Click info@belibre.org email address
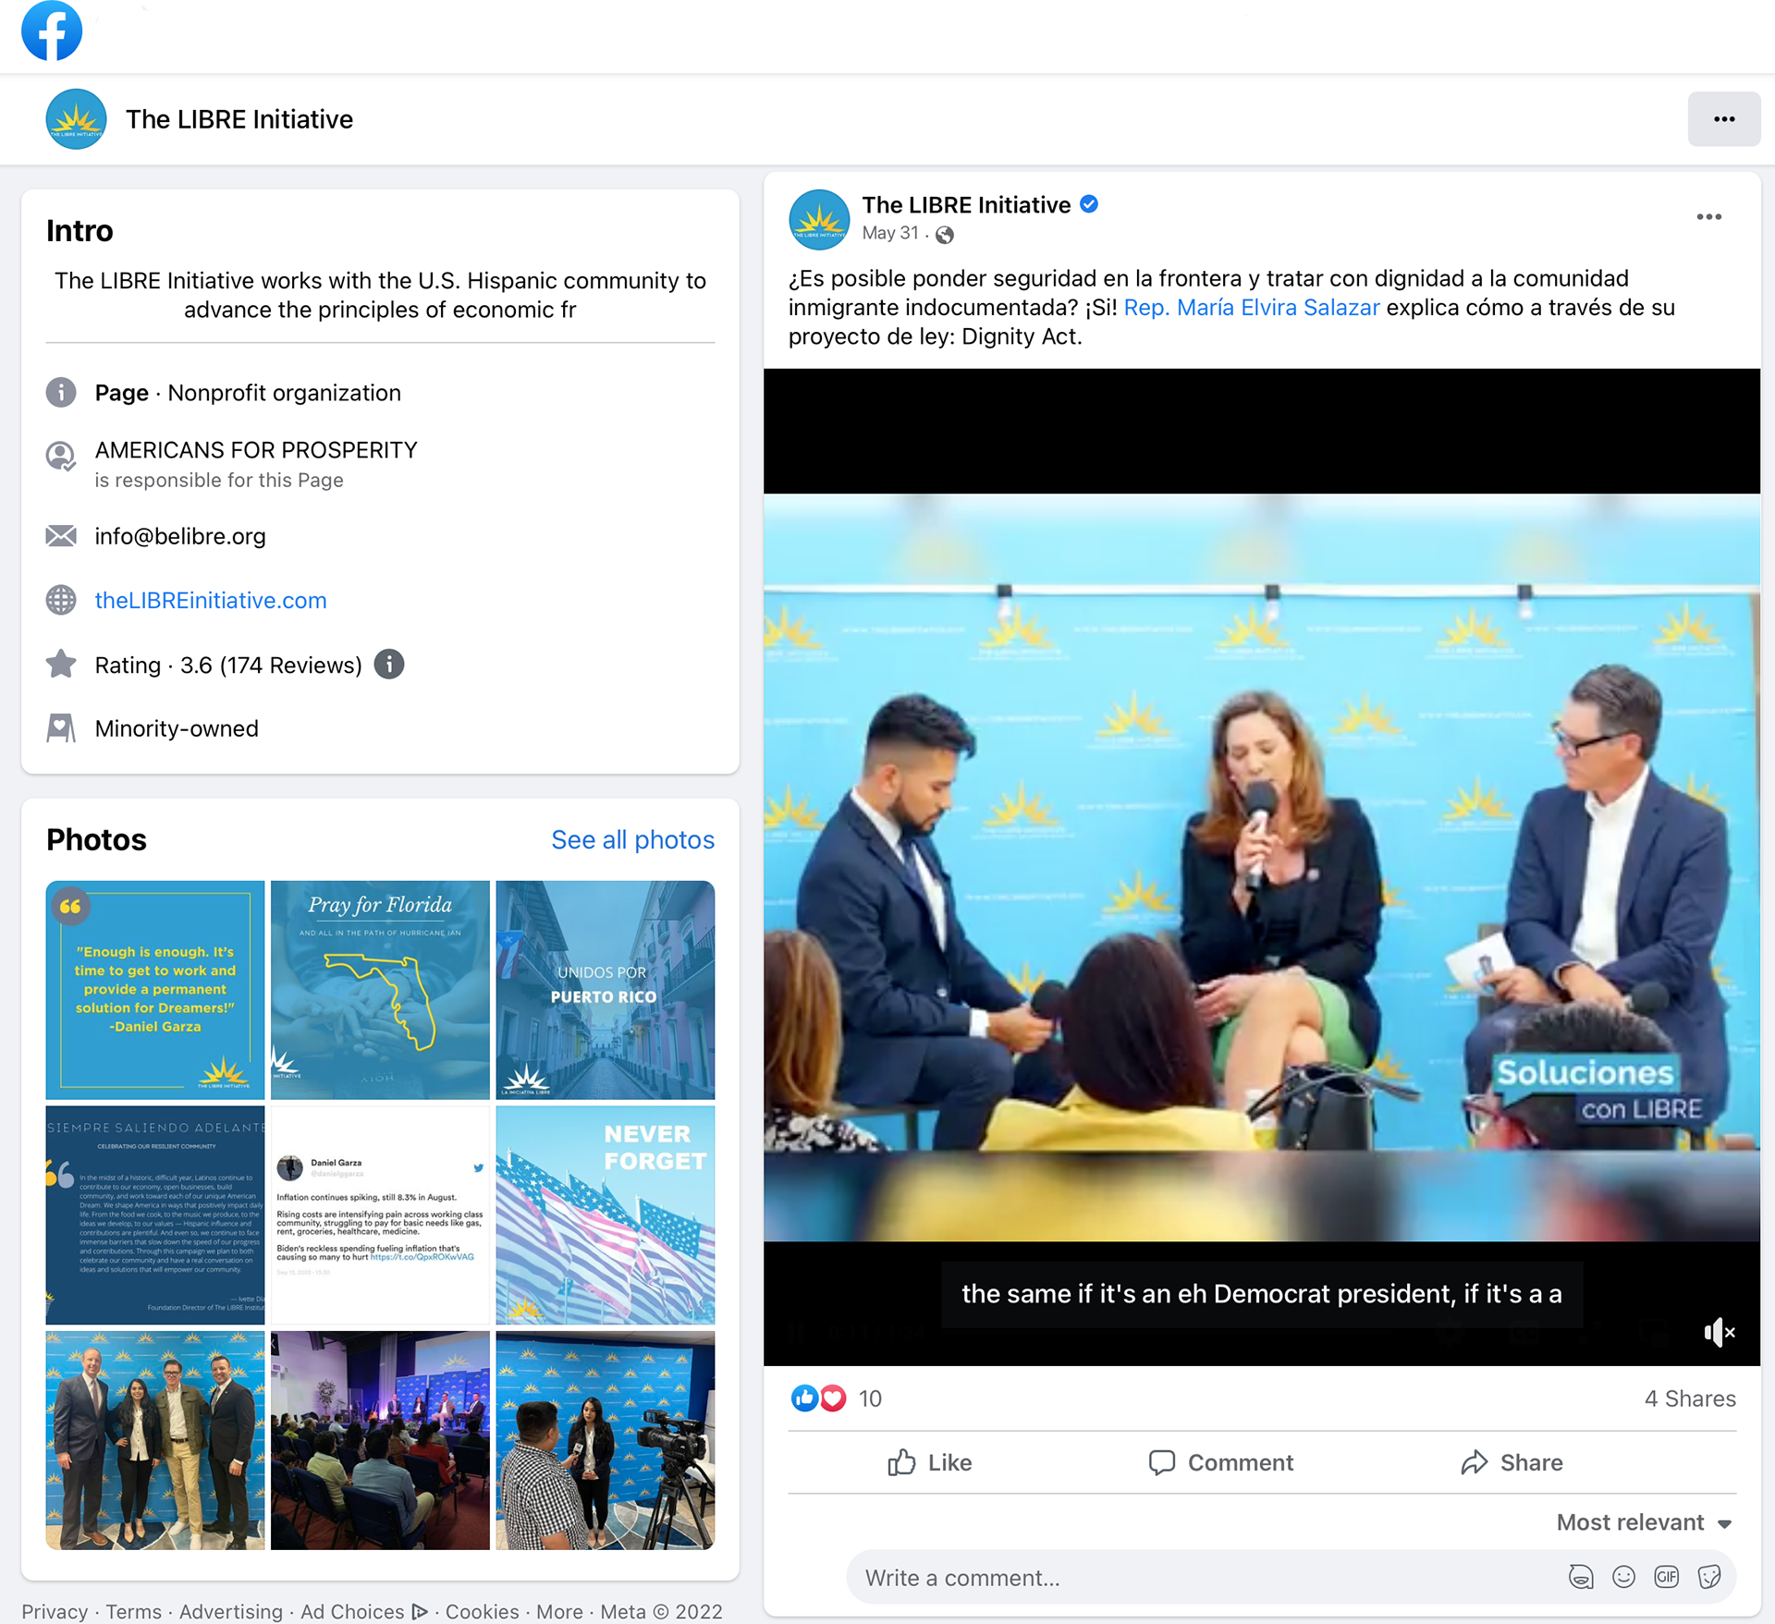 (x=180, y=536)
